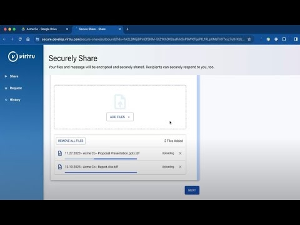Switch to Secure Share - Share tab

pyautogui.click(x=97, y=29)
